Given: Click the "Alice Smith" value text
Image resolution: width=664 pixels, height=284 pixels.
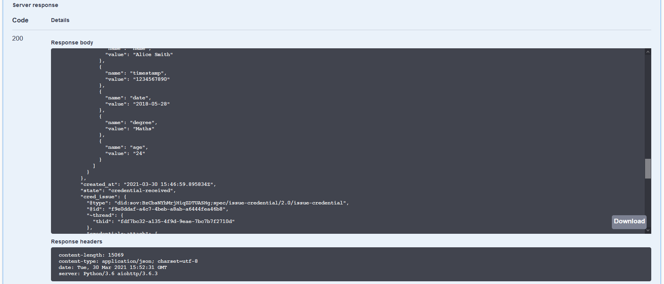Looking at the screenshot, I should click(x=153, y=54).
